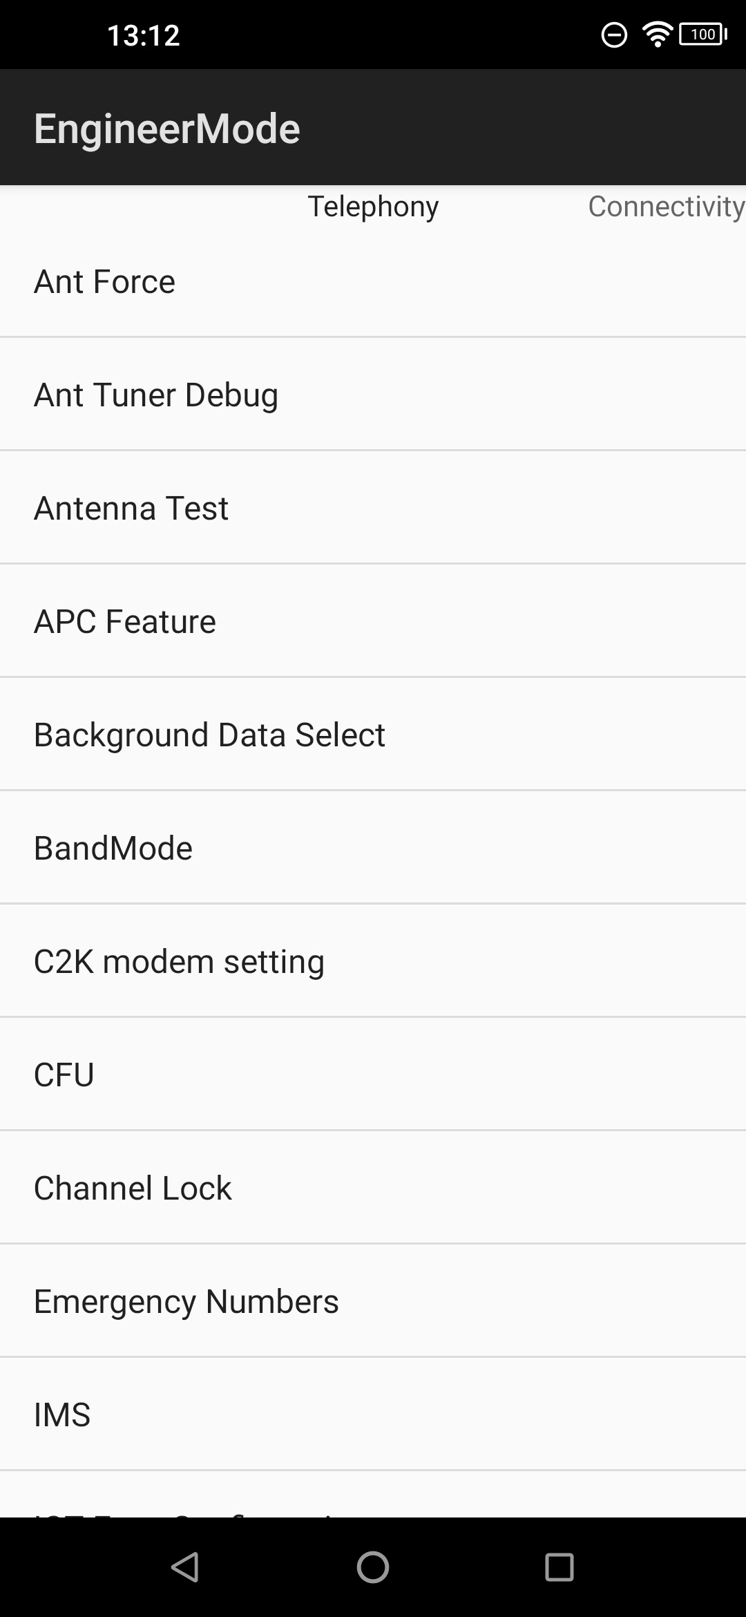Open Background Data Select
The image size is (746, 1617).
(373, 735)
